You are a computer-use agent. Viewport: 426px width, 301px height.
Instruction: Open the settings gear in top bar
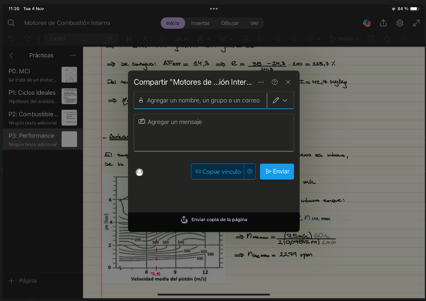coord(399,23)
